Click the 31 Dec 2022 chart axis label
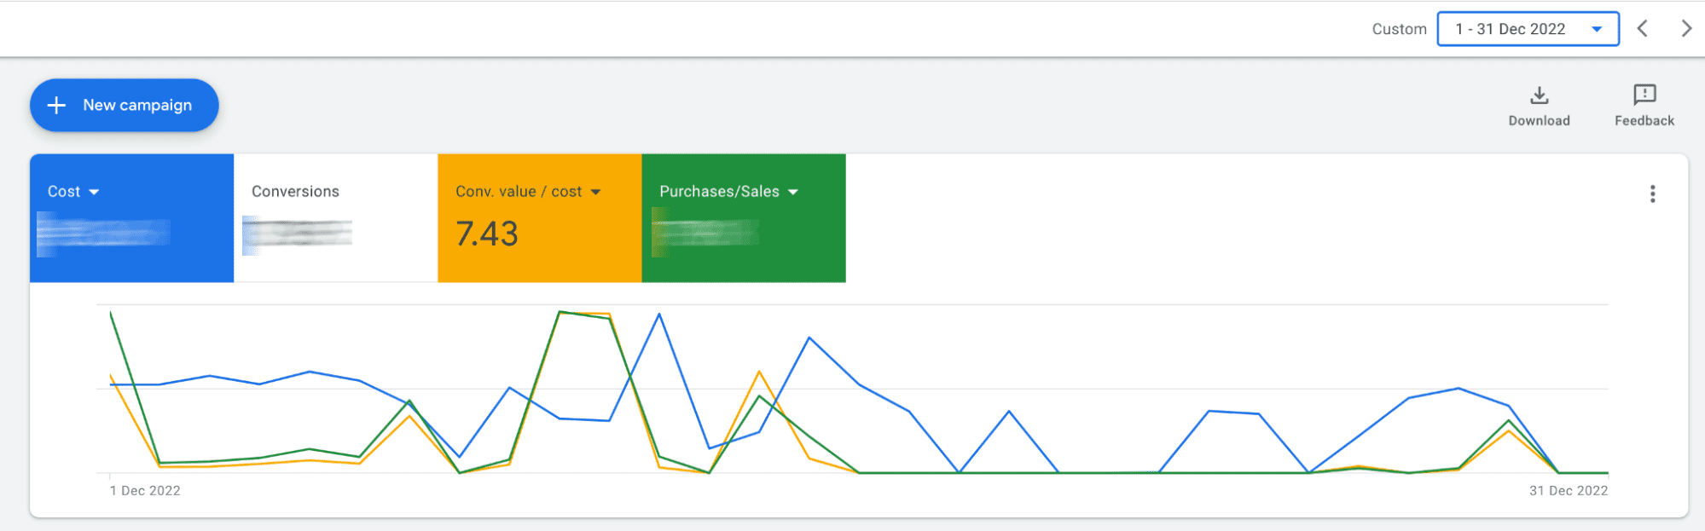The image size is (1705, 531). pos(1568,491)
